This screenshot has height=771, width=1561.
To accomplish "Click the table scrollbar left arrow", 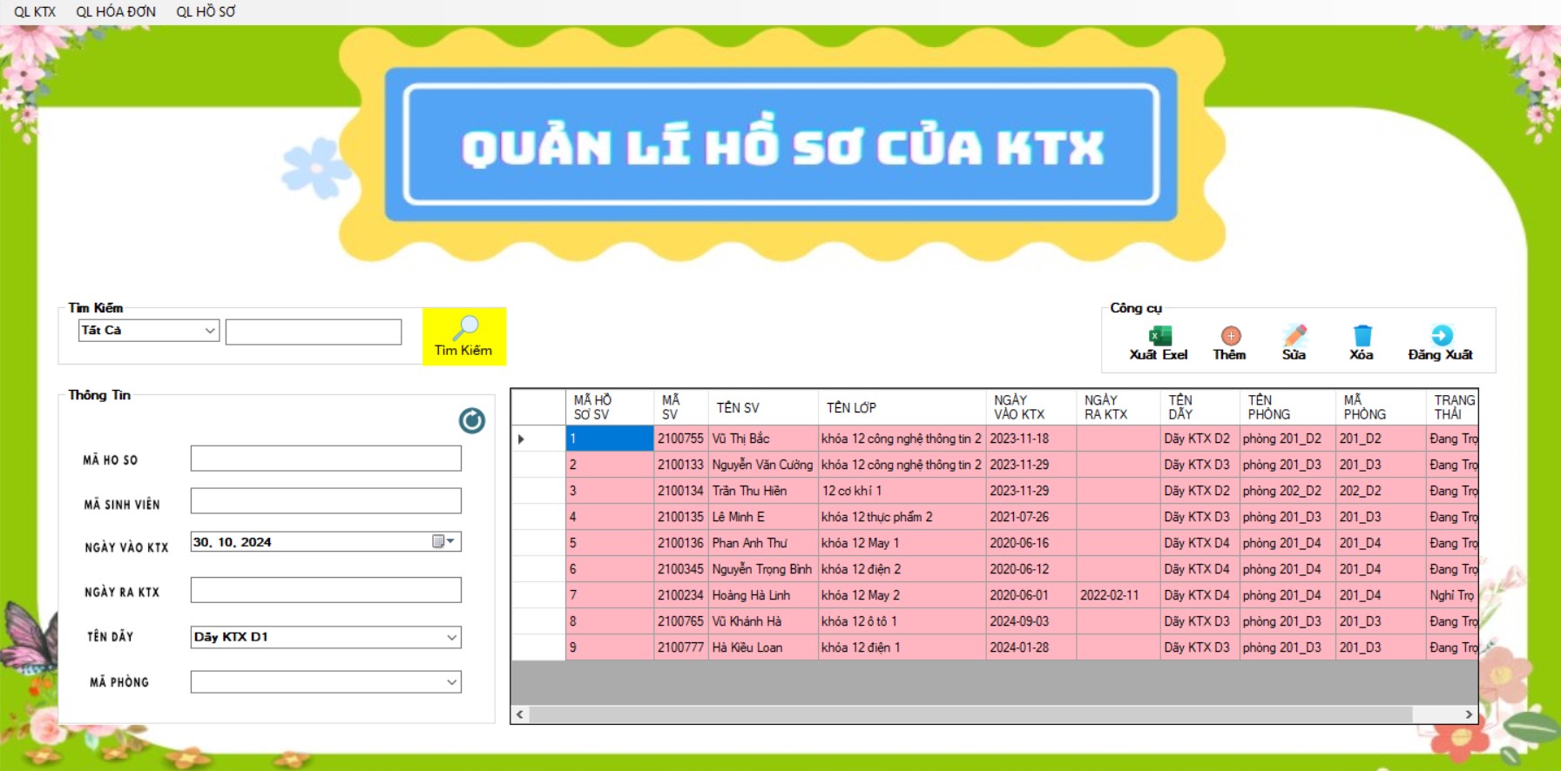I will (520, 714).
